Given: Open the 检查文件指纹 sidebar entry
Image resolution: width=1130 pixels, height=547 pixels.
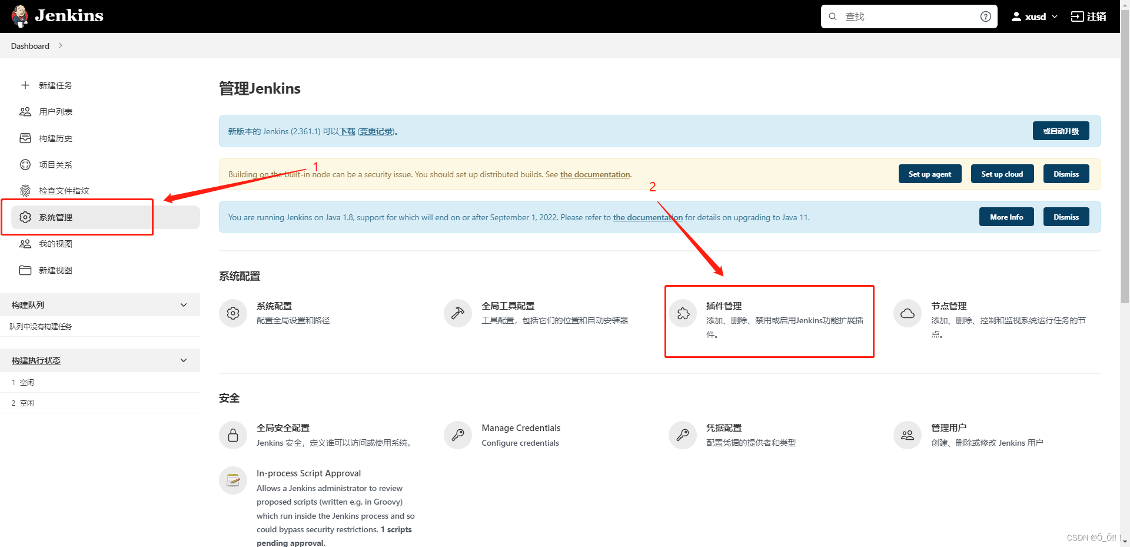Looking at the screenshot, I should pyautogui.click(x=64, y=191).
